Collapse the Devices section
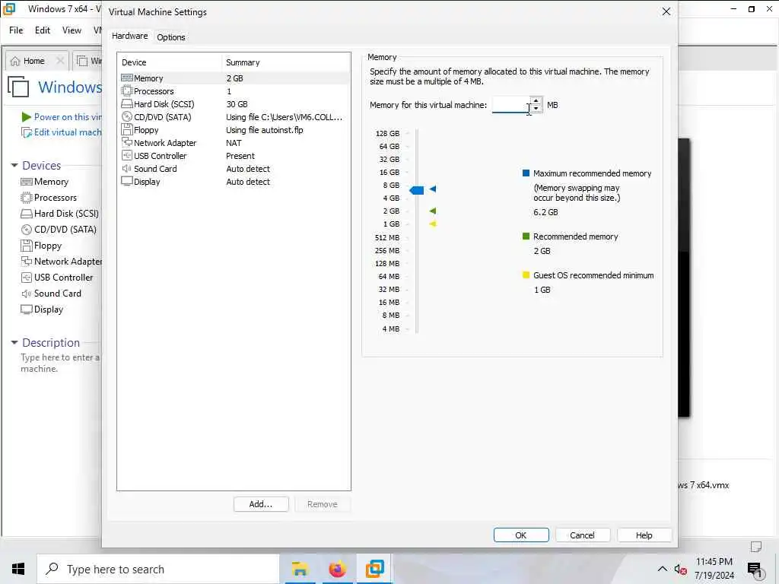779x584 pixels. tap(14, 165)
